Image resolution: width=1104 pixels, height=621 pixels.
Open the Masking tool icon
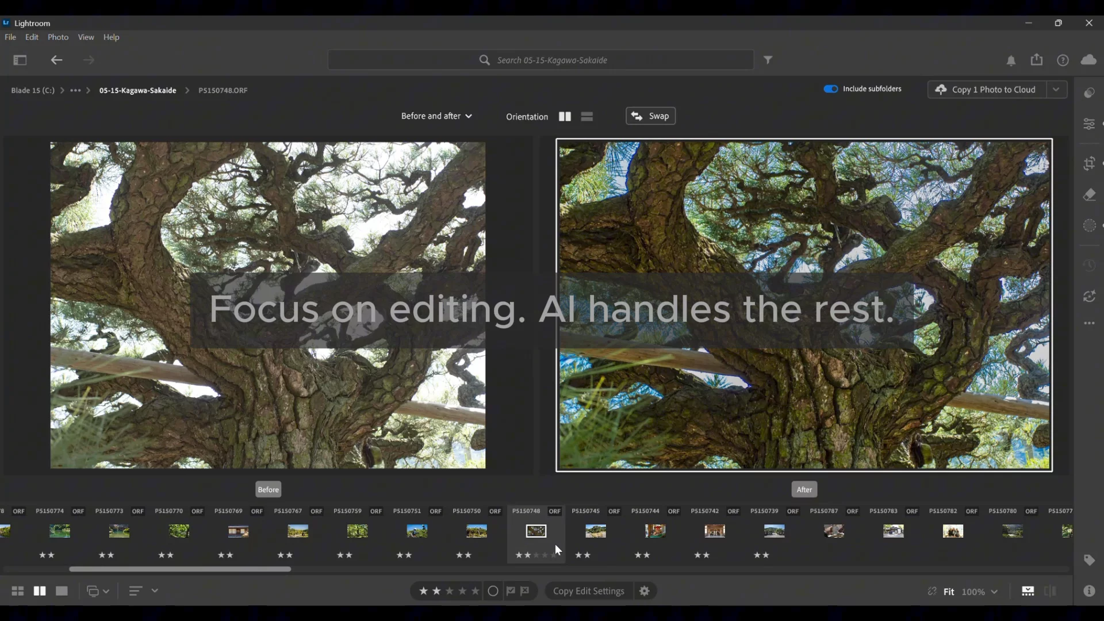point(1089,225)
